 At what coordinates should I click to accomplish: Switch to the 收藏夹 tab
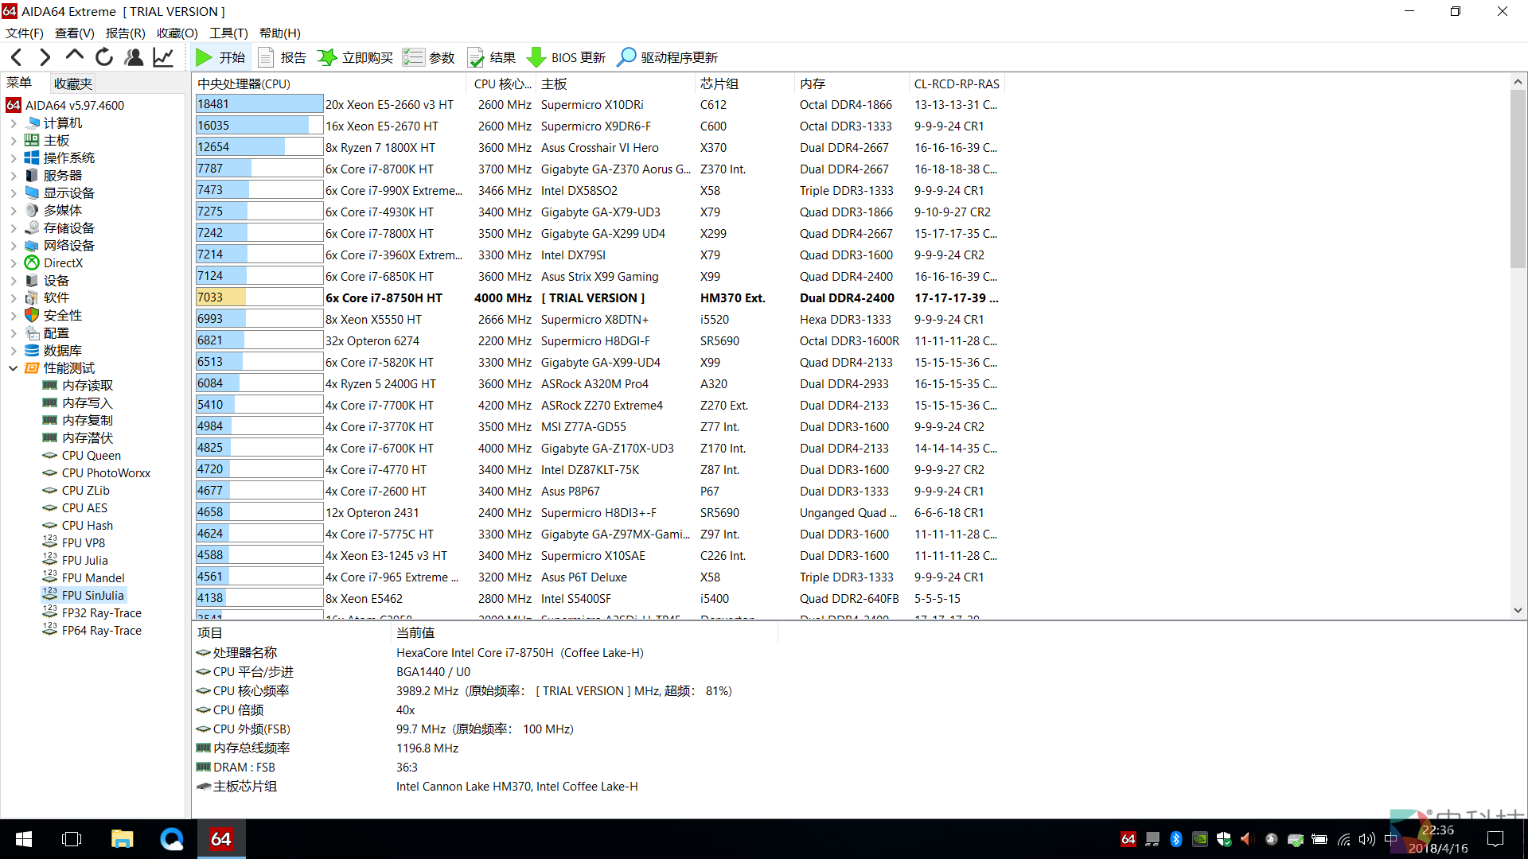click(x=73, y=84)
